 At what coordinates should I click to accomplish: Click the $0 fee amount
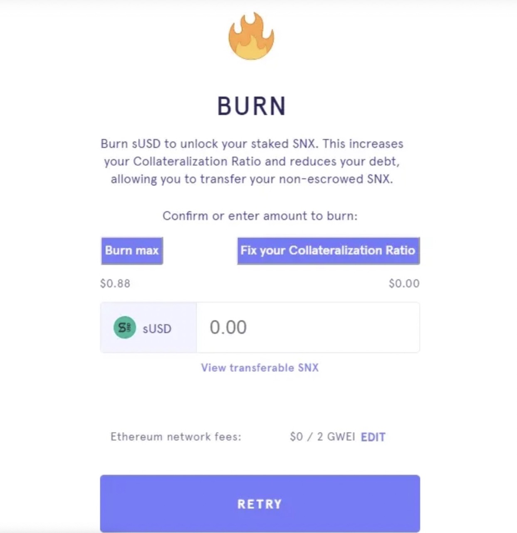295,437
